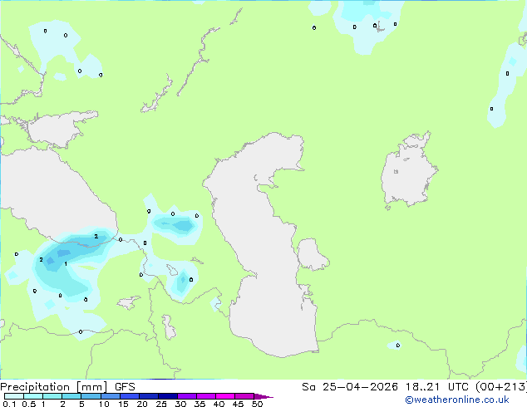Pick the legend swatch between 2 and 5
This screenshot has height=407, width=527.
point(71,396)
